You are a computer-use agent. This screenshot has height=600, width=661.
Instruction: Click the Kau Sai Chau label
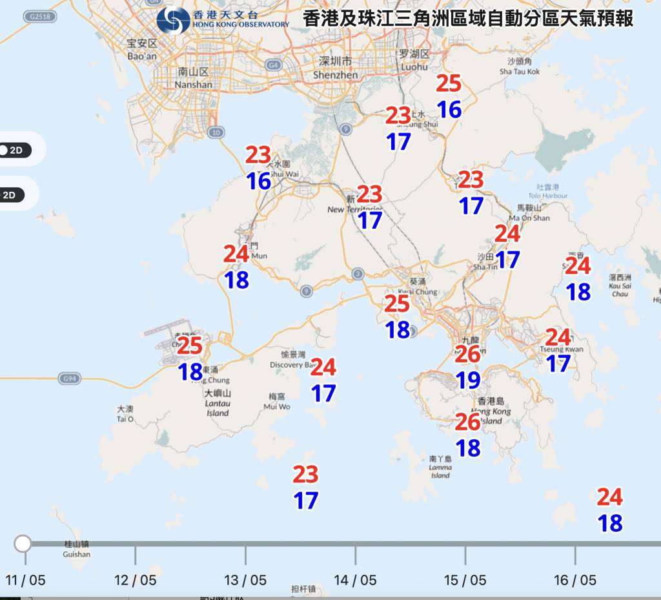(x=620, y=285)
